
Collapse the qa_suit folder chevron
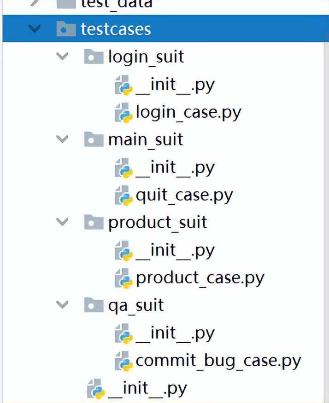coord(62,305)
